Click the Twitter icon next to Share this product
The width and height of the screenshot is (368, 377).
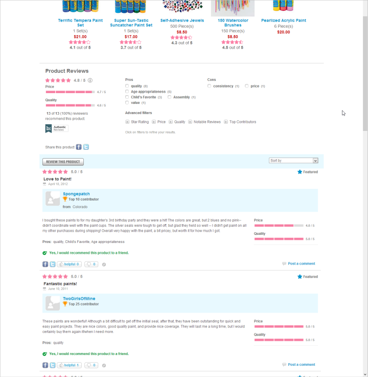tap(86, 147)
